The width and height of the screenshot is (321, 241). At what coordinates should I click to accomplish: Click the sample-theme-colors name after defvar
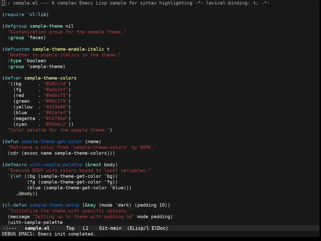pos(50,78)
